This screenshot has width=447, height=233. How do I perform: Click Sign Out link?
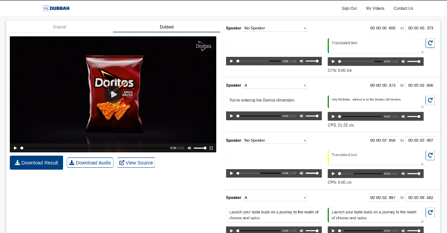[349, 8]
